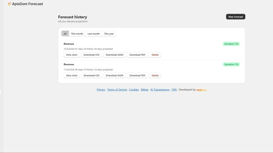Open the AI Transparency link

pyautogui.click(x=160, y=90)
